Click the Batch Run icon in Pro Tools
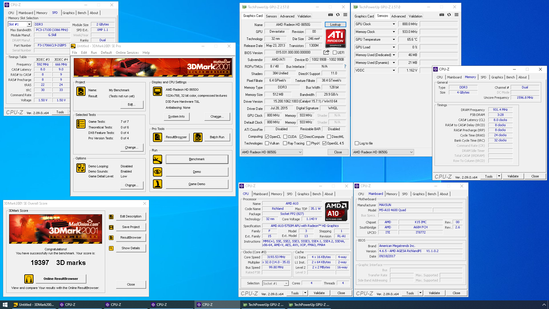549x309 pixels. (198, 137)
